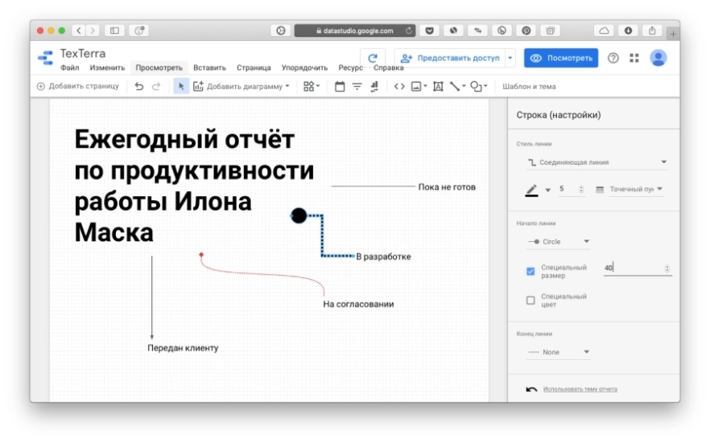Open the image insert dropdown

[x=419, y=86]
